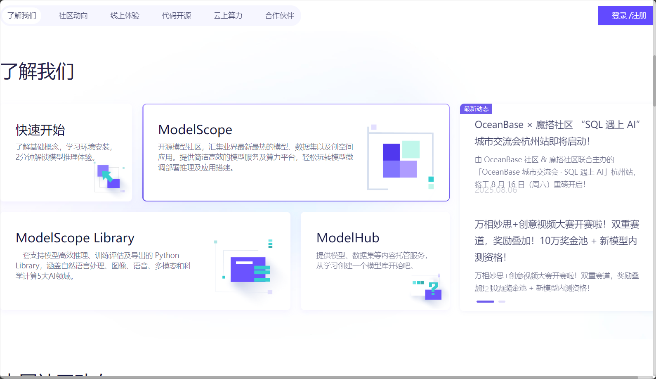Click the 登录/注册 button
The height and width of the screenshot is (379, 656).
[x=625, y=16]
